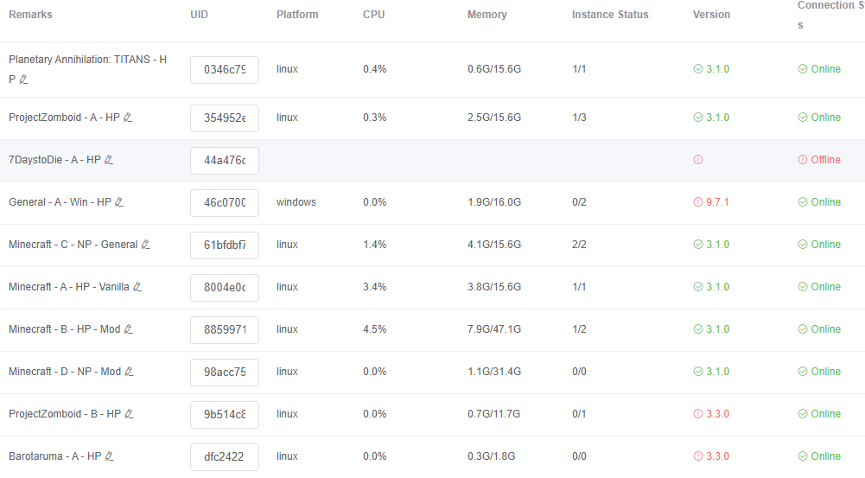Edit remark for Planetary Annihilation: TITANS row

pos(23,80)
